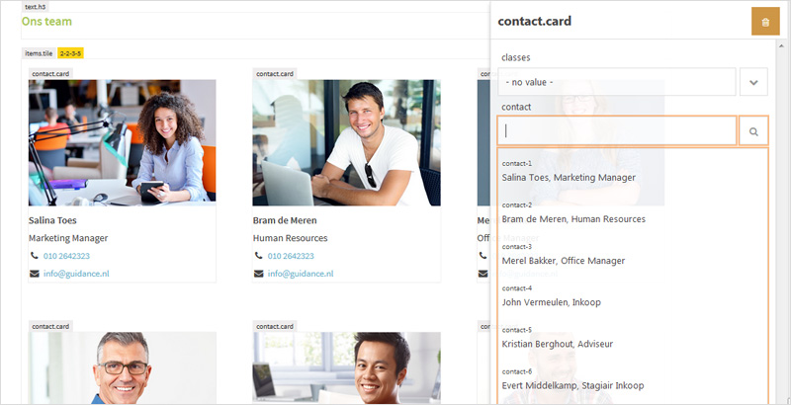The image size is (791, 405).
Task: Focus the contact search input field
Action: pyautogui.click(x=617, y=131)
